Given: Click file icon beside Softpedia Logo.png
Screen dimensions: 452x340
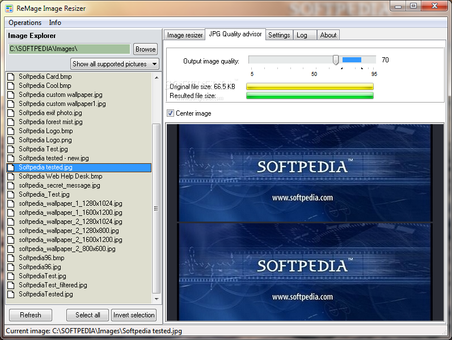Looking at the screenshot, I should coord(11,141).
